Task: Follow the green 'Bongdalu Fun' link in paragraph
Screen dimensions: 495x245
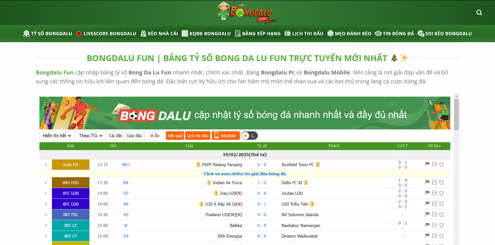Action: [54, 72]
